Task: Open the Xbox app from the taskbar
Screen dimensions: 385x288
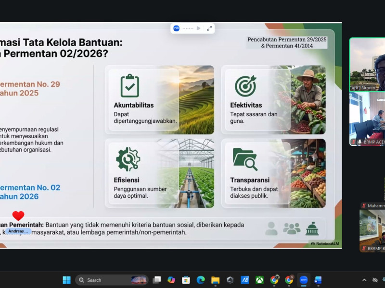Action: click(x=259, y=280)
